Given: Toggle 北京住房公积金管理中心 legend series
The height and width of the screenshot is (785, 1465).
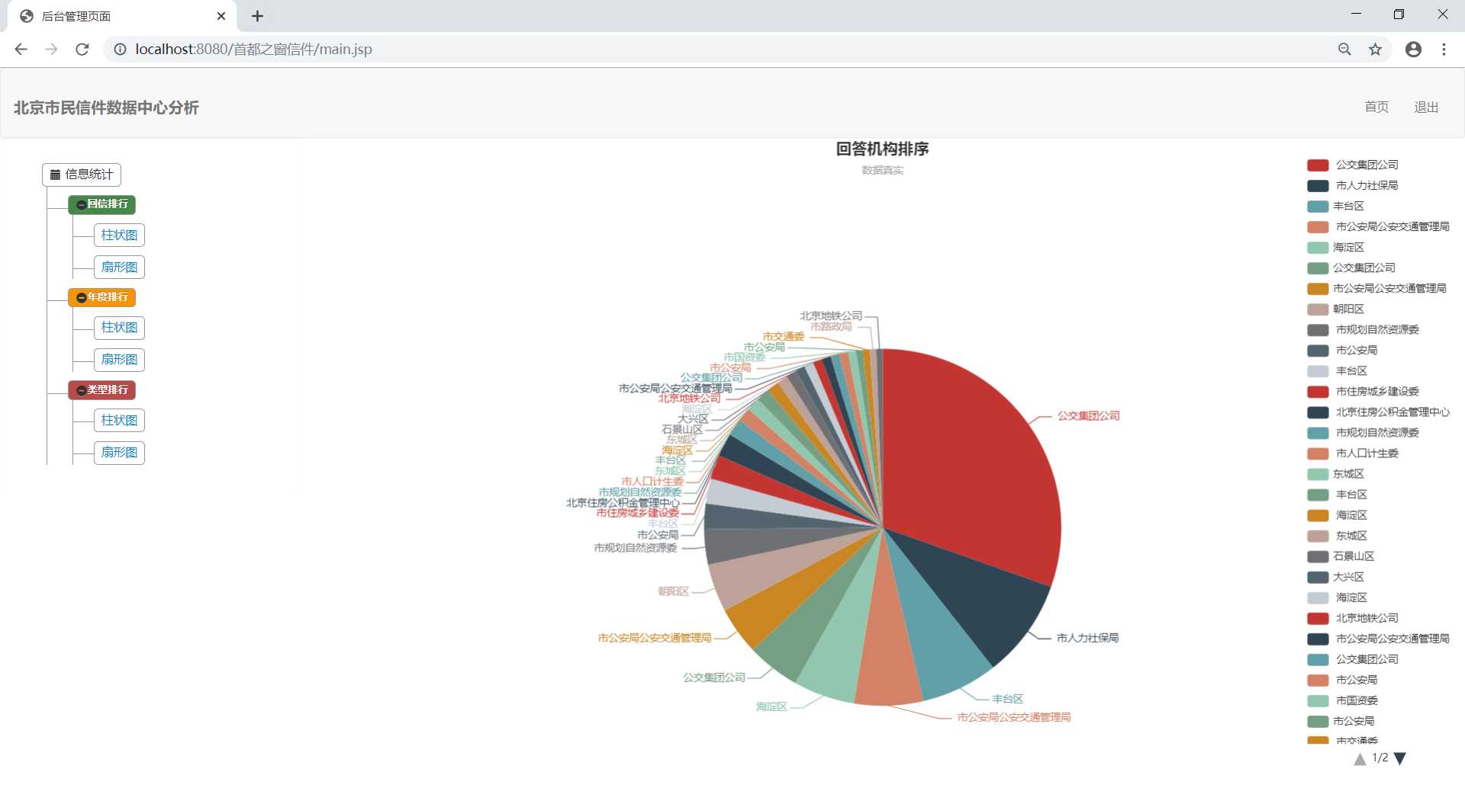Looking at the screenshot, I should click(1378, 412).
